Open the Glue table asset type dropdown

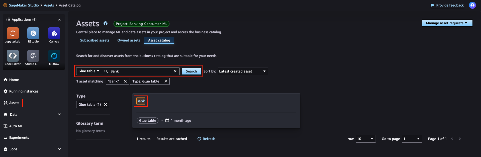coord(89,71)
